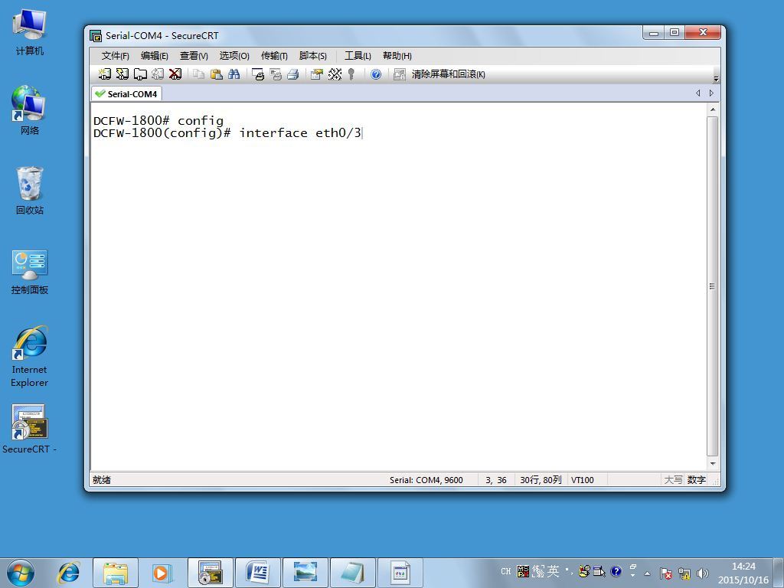Open the 查看(V) menu
784x588 pixels.
194,55
